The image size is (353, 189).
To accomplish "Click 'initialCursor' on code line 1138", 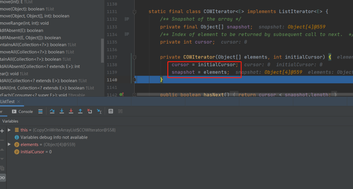I will pos(217,65).
